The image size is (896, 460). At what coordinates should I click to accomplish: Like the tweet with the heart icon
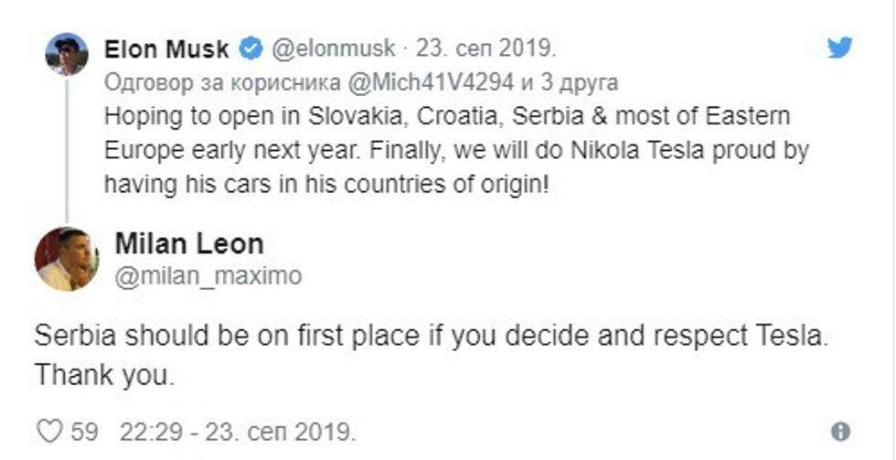[x=51, y=431]
